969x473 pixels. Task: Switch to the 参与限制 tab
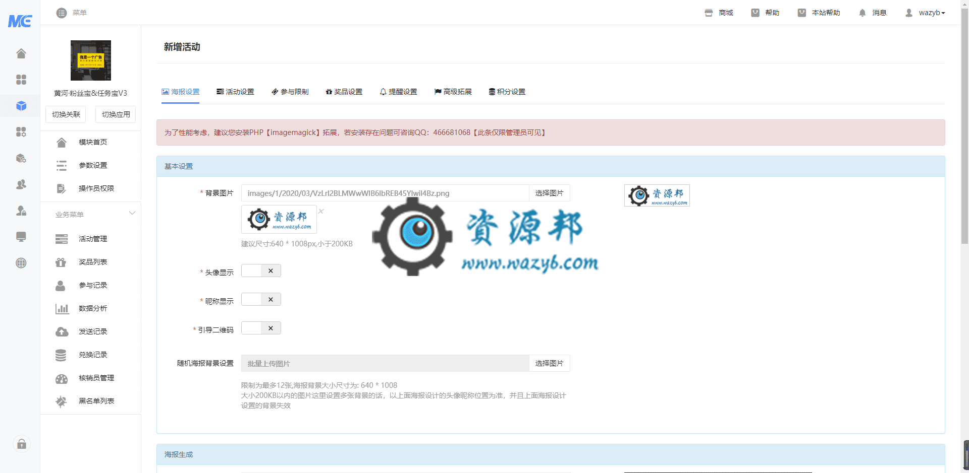tap(290, 92)
